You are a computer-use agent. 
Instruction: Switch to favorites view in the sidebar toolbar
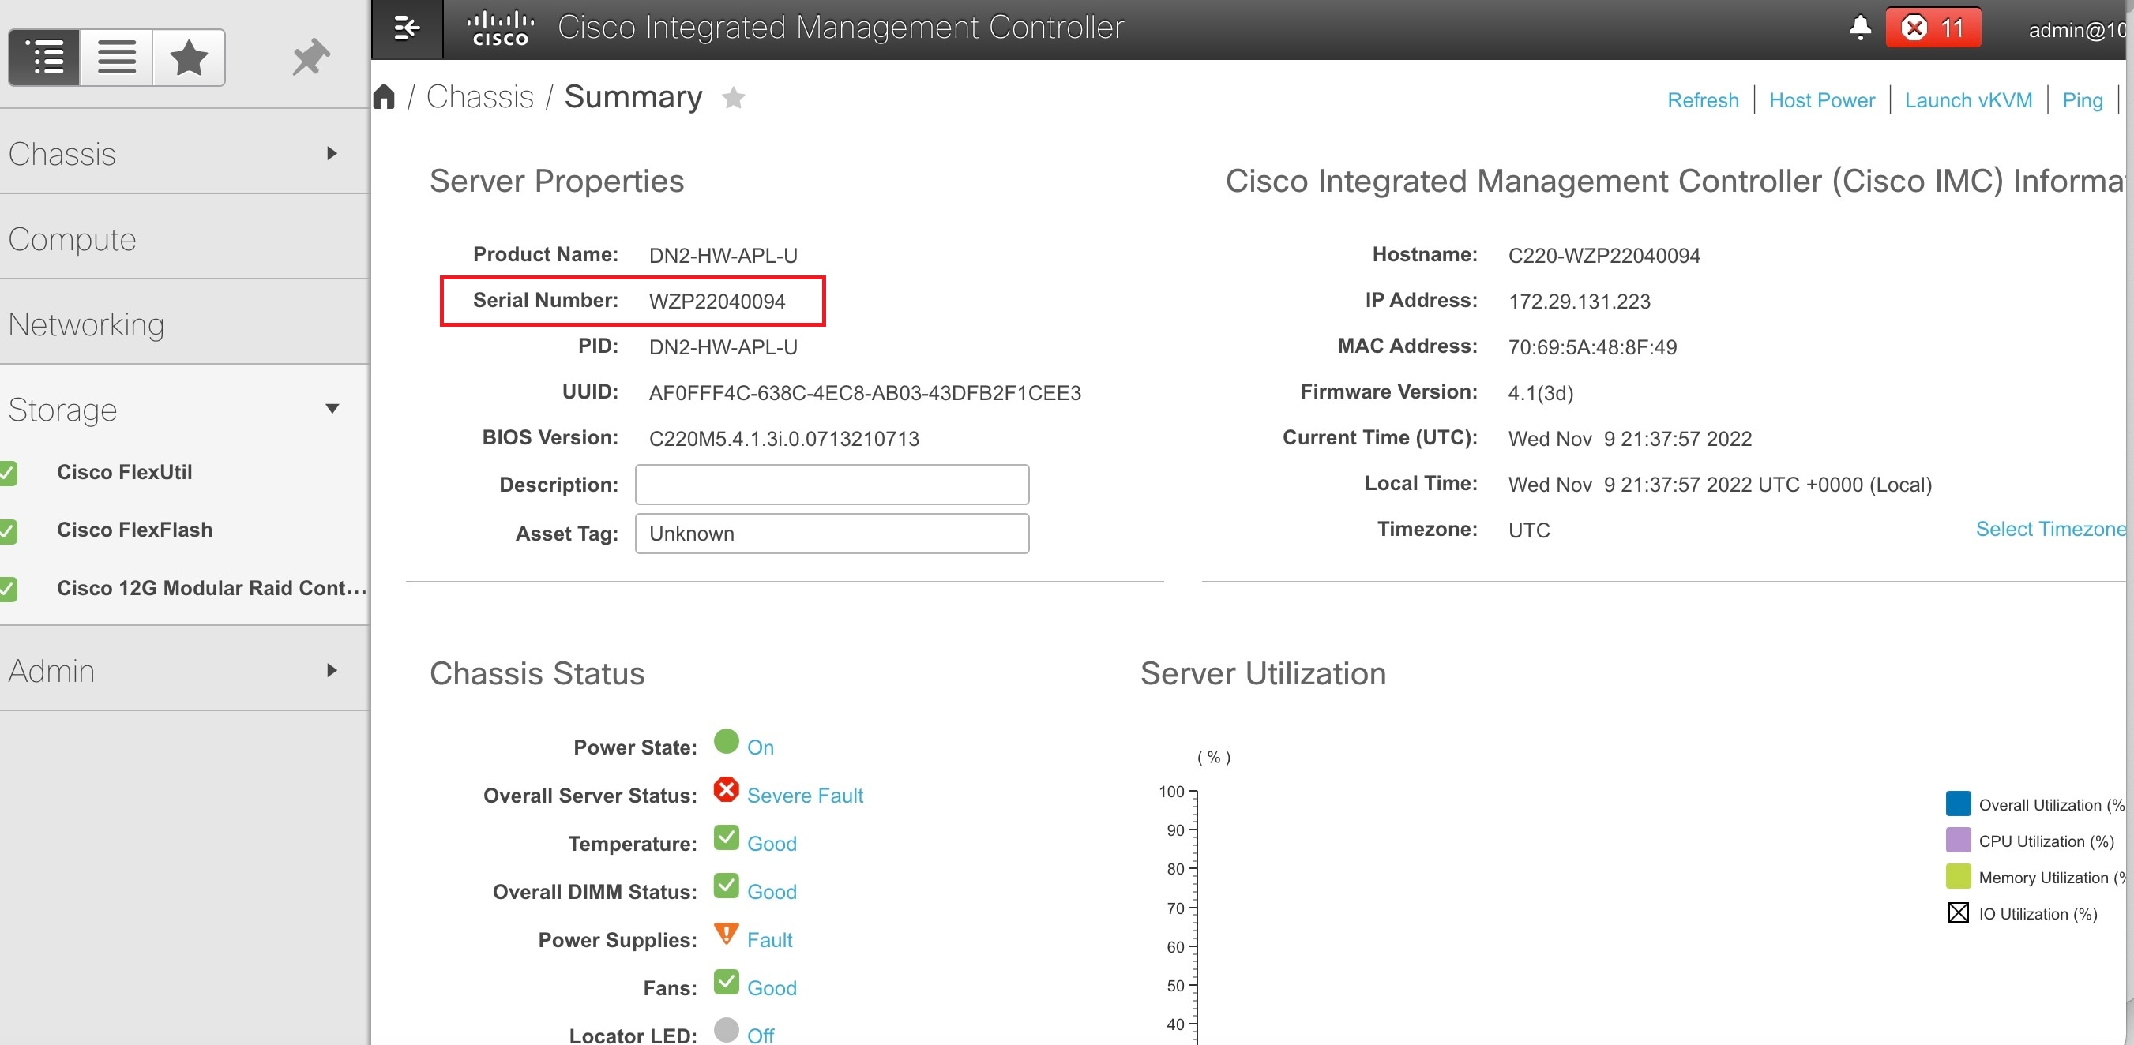click(188, 56)
